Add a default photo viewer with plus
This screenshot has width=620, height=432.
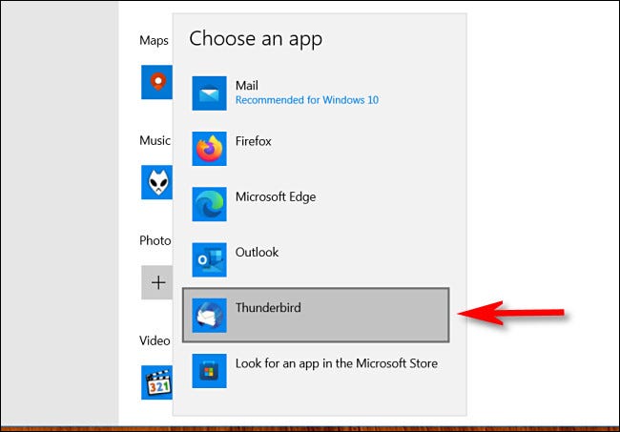coord(157,282)
